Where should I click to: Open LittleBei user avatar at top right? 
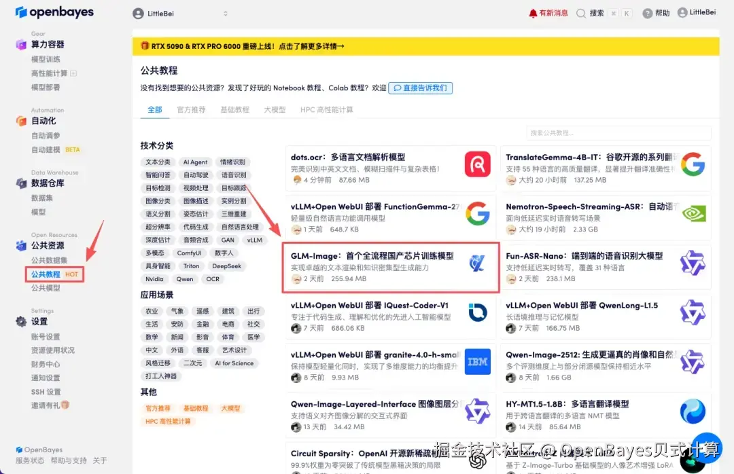tap(682, 13)
